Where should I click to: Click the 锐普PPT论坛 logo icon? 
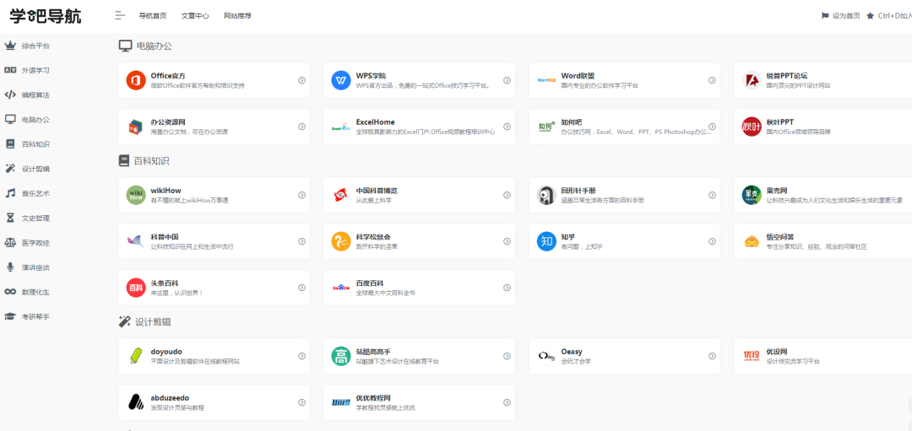(752, 80)
